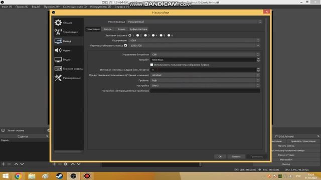321x180 pixels.
Task: Add a scene with the plus icon
Action: pyautogui.click(x=4, y=164)
